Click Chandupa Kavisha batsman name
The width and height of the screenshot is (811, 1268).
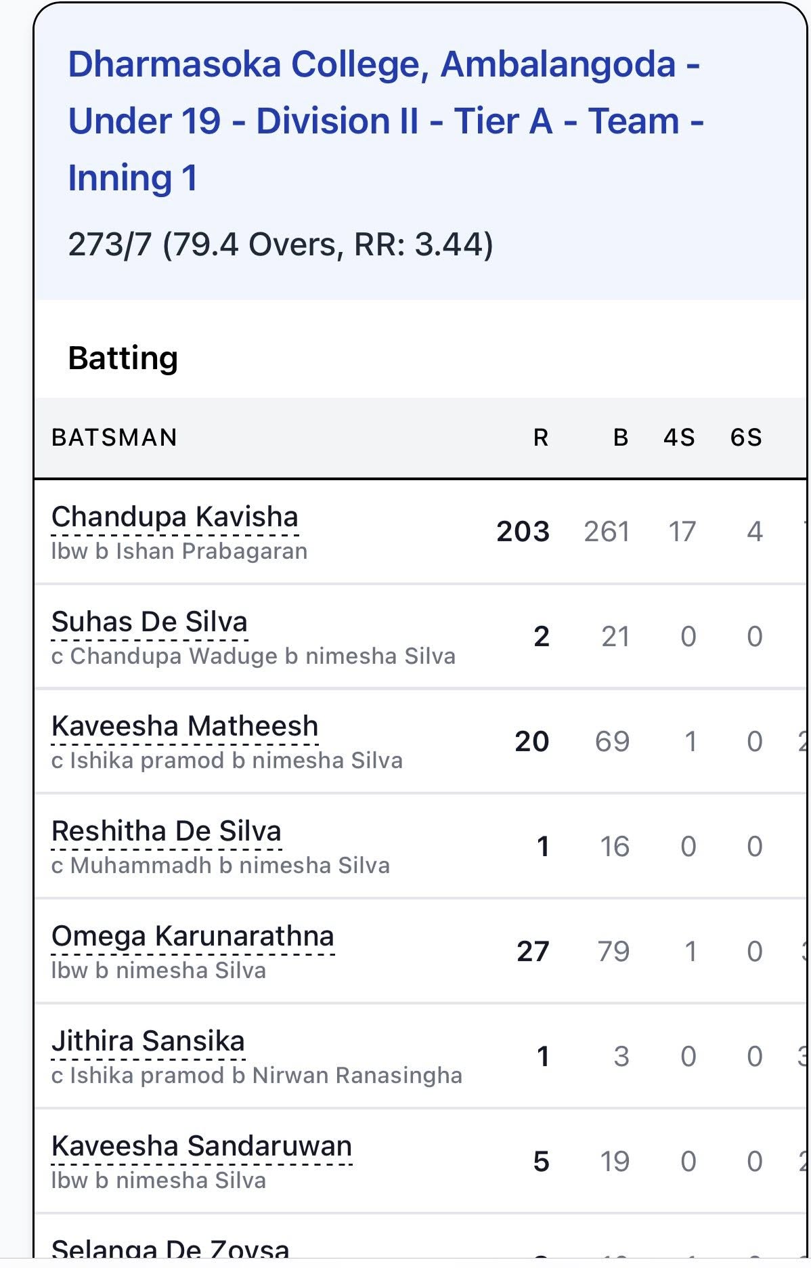pos(175,517)
